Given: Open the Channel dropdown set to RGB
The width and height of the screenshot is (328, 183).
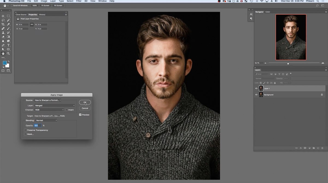Looking at the screenshot, I should click(x=49, y=110).
